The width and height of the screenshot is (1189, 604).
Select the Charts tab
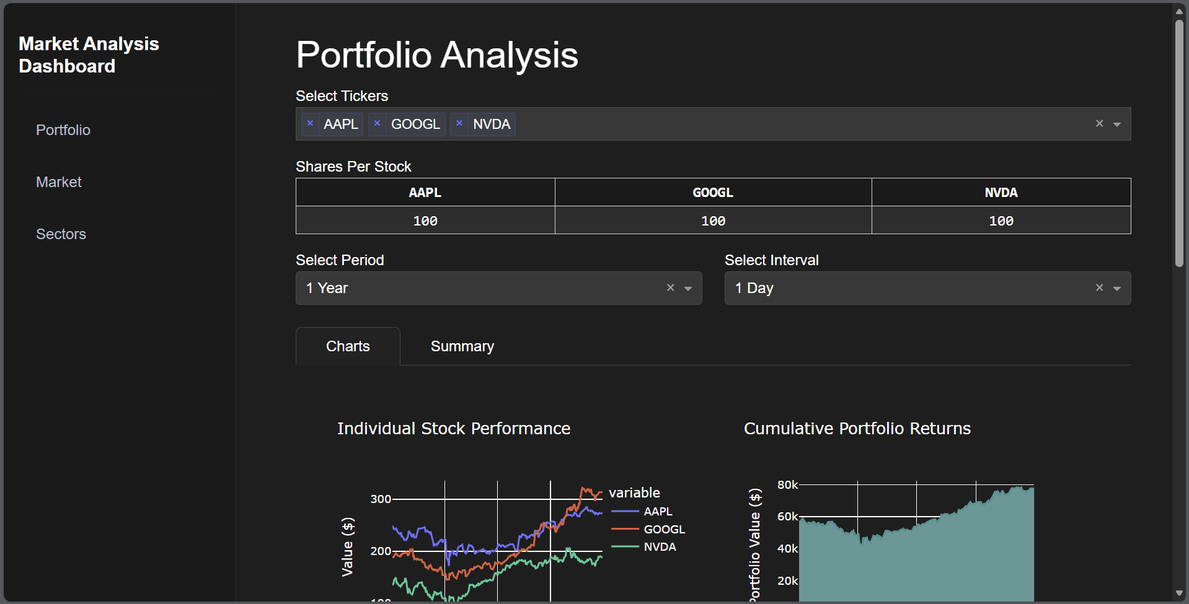point(347,346)
